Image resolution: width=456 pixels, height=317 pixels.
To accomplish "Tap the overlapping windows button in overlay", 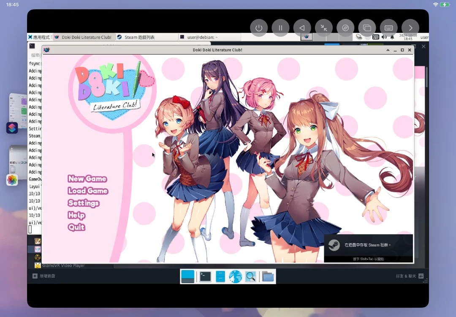I will coord(367,28).
